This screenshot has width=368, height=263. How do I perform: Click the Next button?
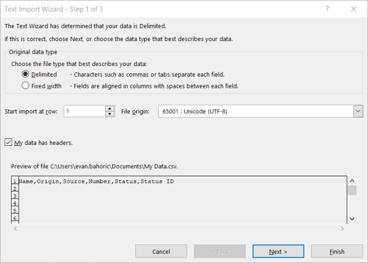278,251
